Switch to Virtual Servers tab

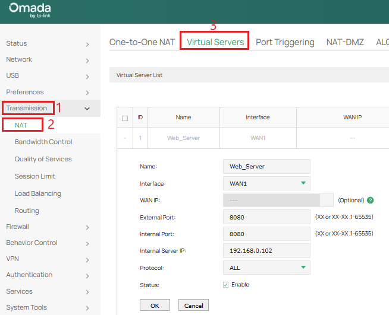[215, 42]
